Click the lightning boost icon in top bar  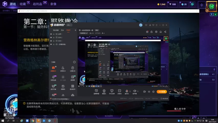pos(192,4)
